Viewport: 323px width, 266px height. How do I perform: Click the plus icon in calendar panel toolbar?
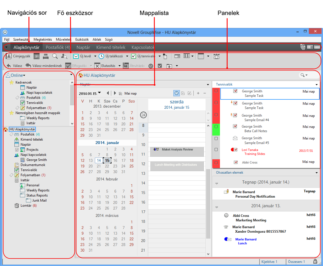(198, 93)
